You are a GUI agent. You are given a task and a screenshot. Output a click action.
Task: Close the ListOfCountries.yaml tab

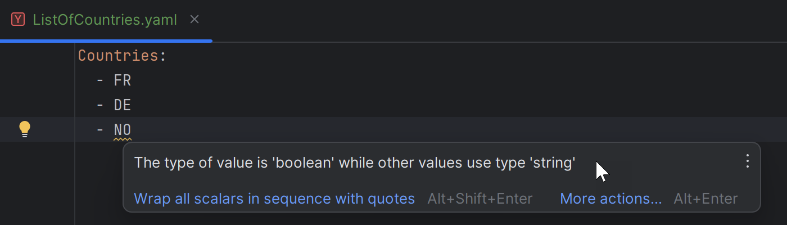(x=195, y=20)
